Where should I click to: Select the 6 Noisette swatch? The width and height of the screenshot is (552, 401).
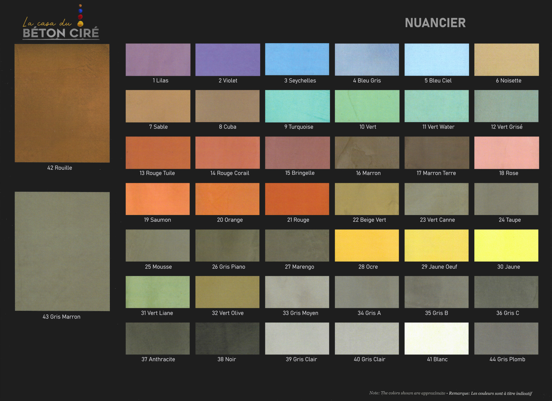pyautogui.click(x=507, y=60)
